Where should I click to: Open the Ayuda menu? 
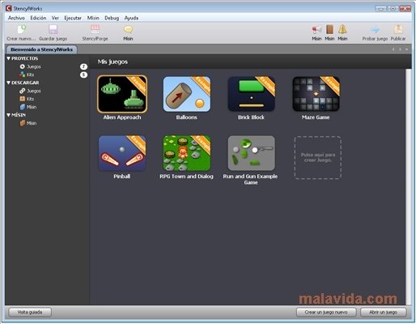[131, 18]
